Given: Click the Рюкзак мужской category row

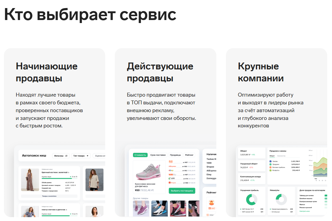Looking at the screenshot, I should tap(313, 208).
